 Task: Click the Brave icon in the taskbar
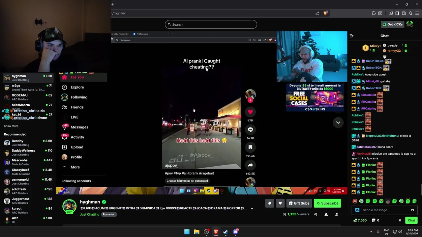(x=216, y=232)
